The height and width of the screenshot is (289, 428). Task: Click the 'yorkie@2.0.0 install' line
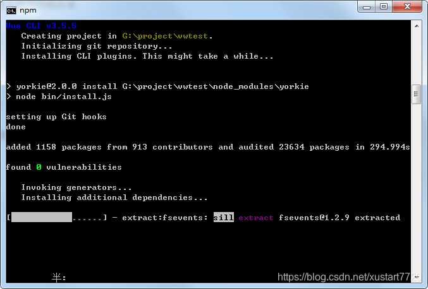[x=157, y=86]
